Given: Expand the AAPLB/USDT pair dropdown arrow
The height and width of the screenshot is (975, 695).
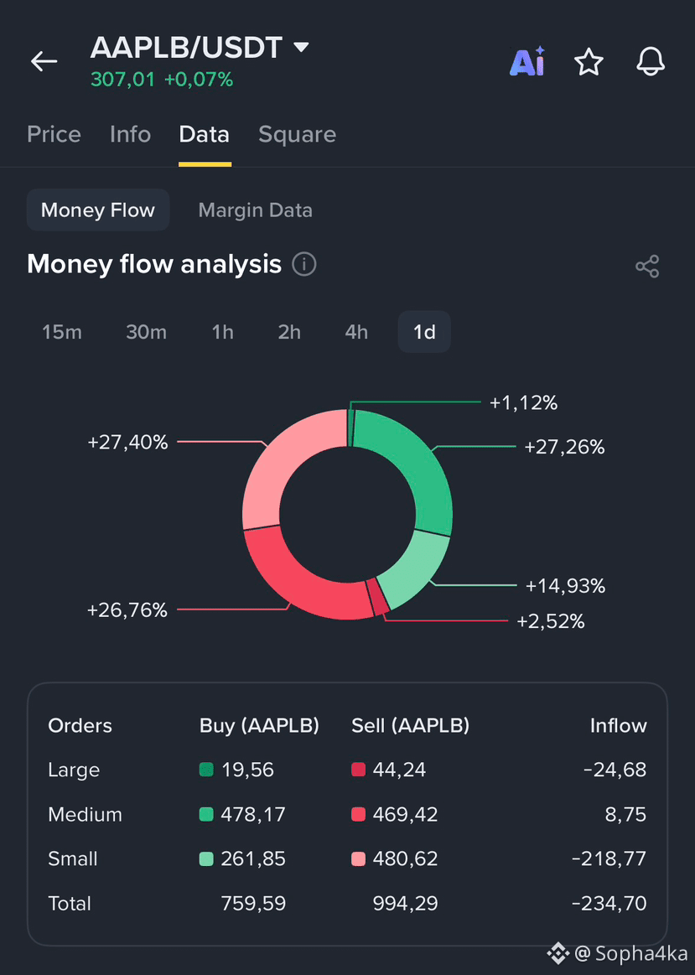Looking at the screenshot, I should (301, 47).
